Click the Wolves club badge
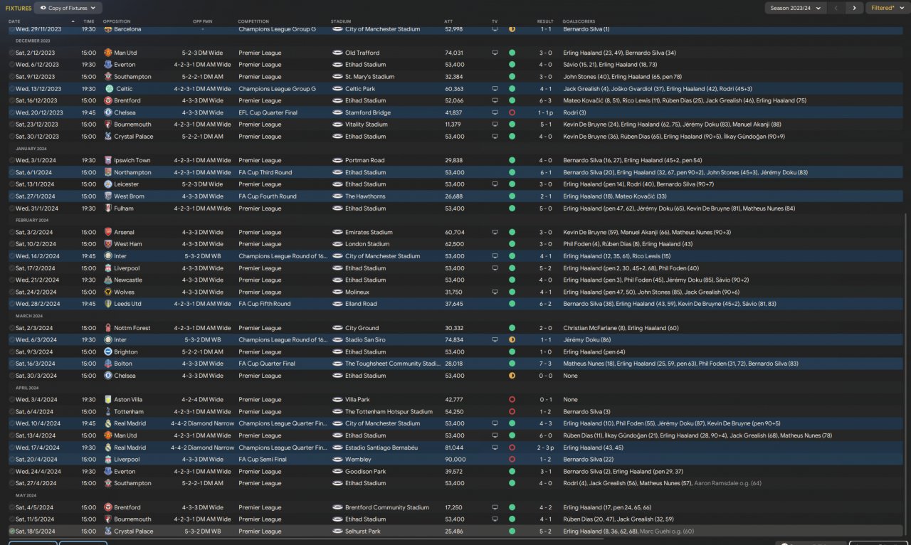The height and width of the screenshot is (545, 911). coord(108,292)
